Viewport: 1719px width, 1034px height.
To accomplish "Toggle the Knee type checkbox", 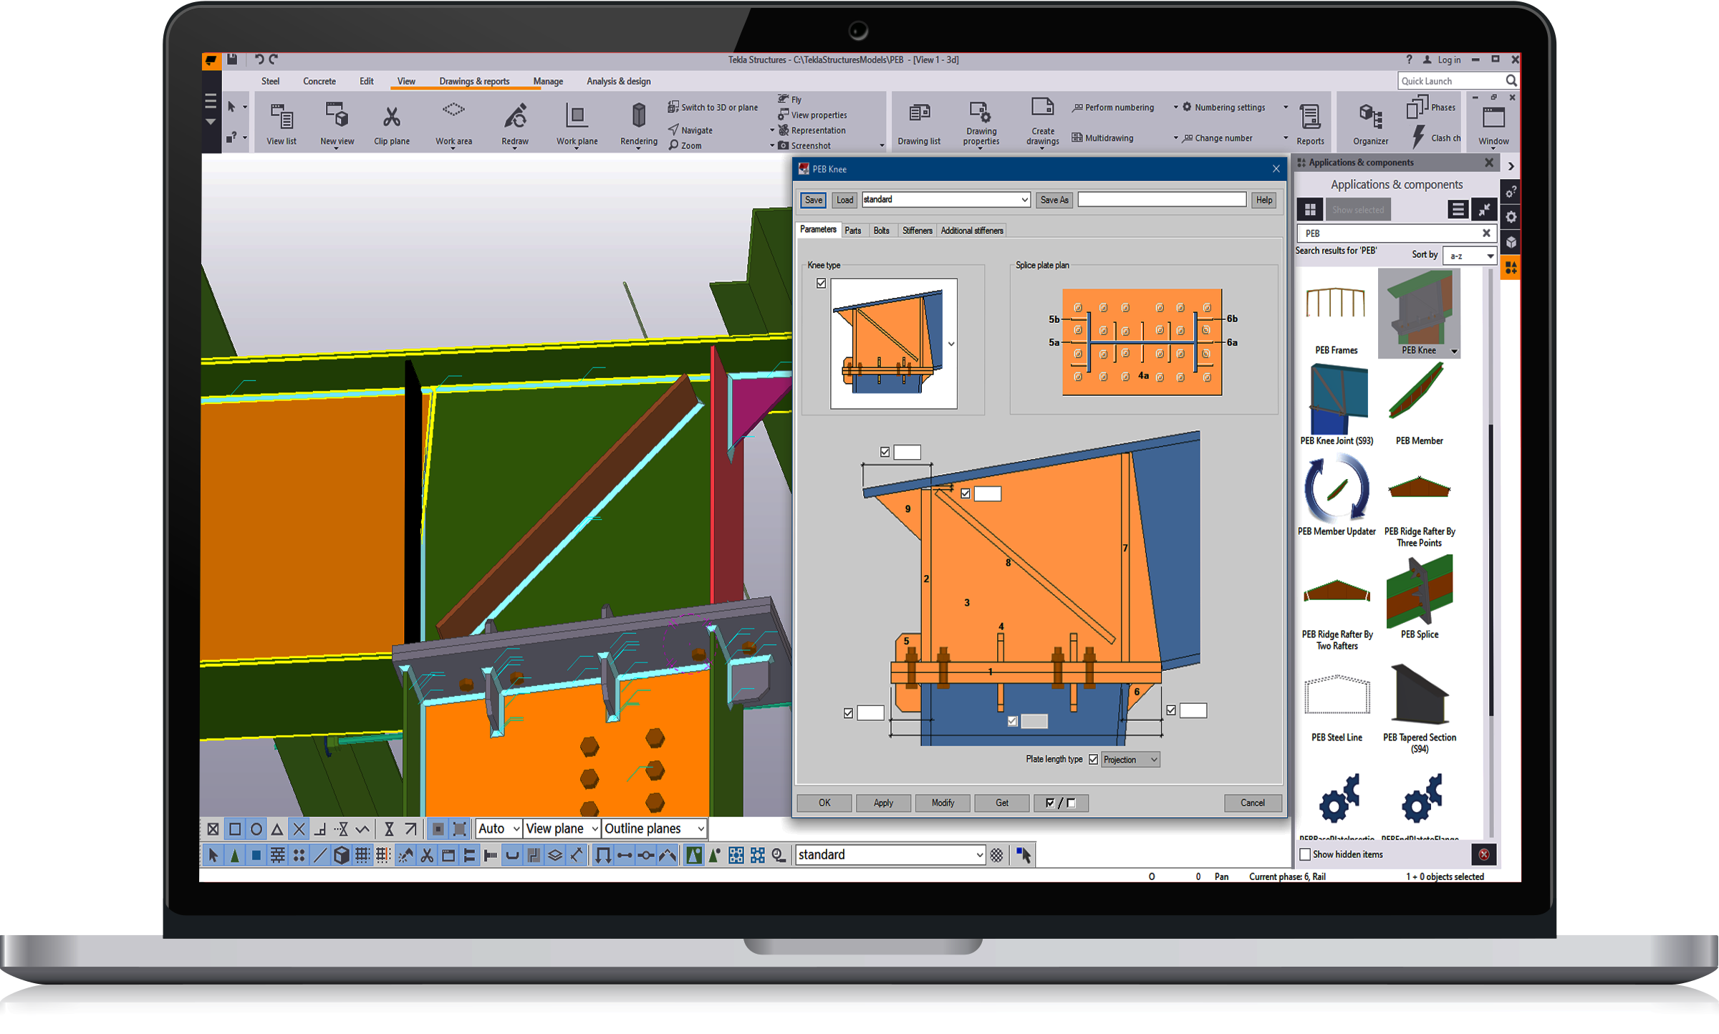I will (822, 284).
